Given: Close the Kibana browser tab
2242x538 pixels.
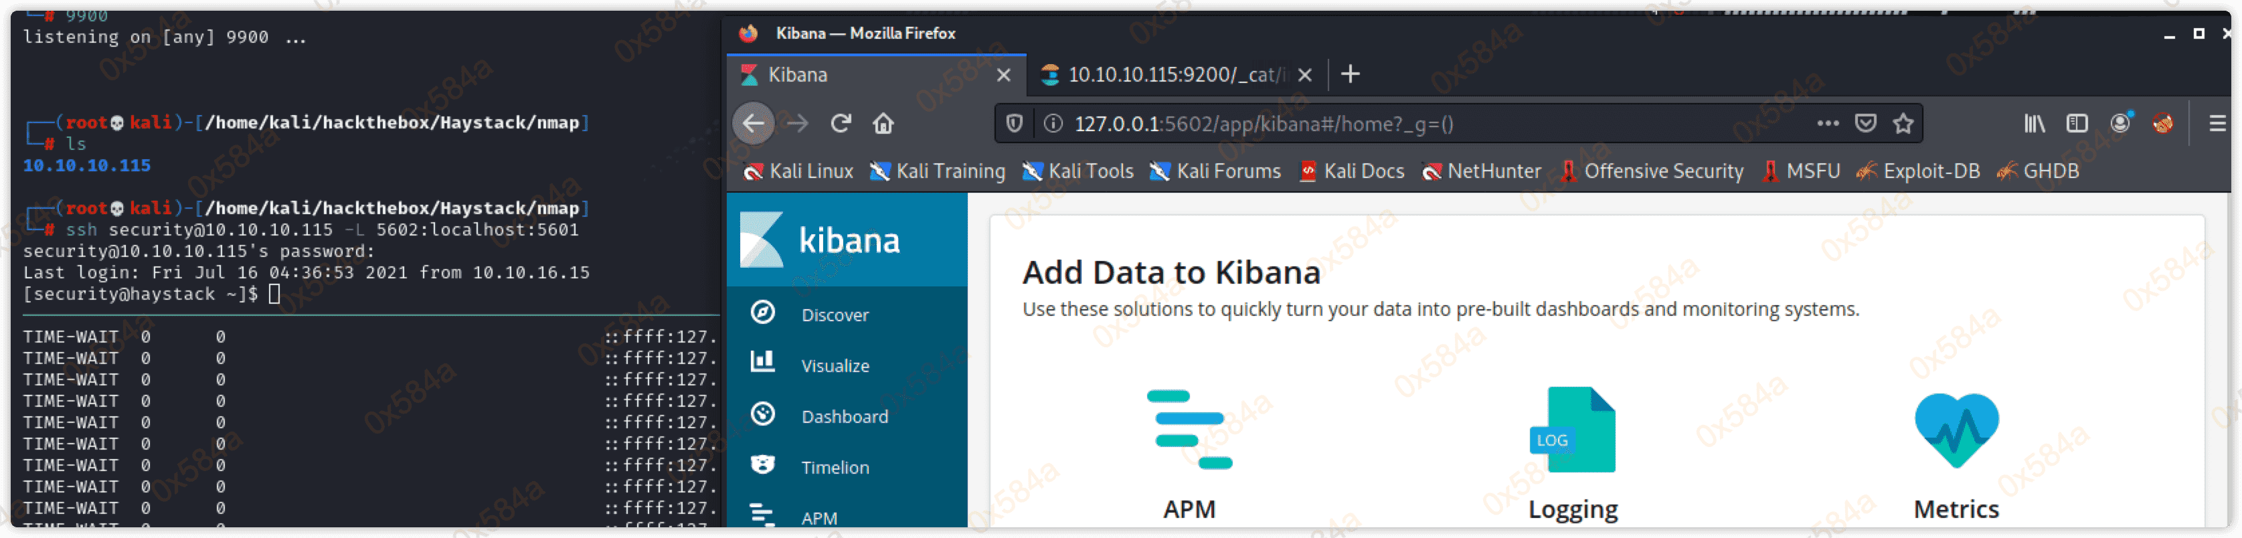Looking at the screenshot, I should pos(1003,75).
